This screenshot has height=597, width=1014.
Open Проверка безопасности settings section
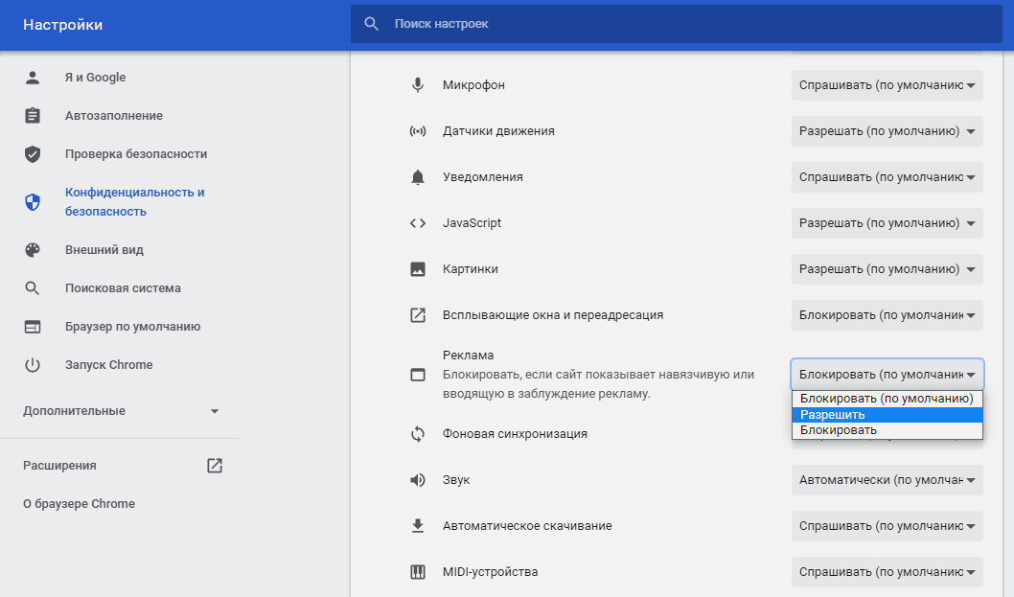[136, 154]
